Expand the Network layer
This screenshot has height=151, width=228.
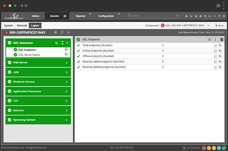pos(67,111)
